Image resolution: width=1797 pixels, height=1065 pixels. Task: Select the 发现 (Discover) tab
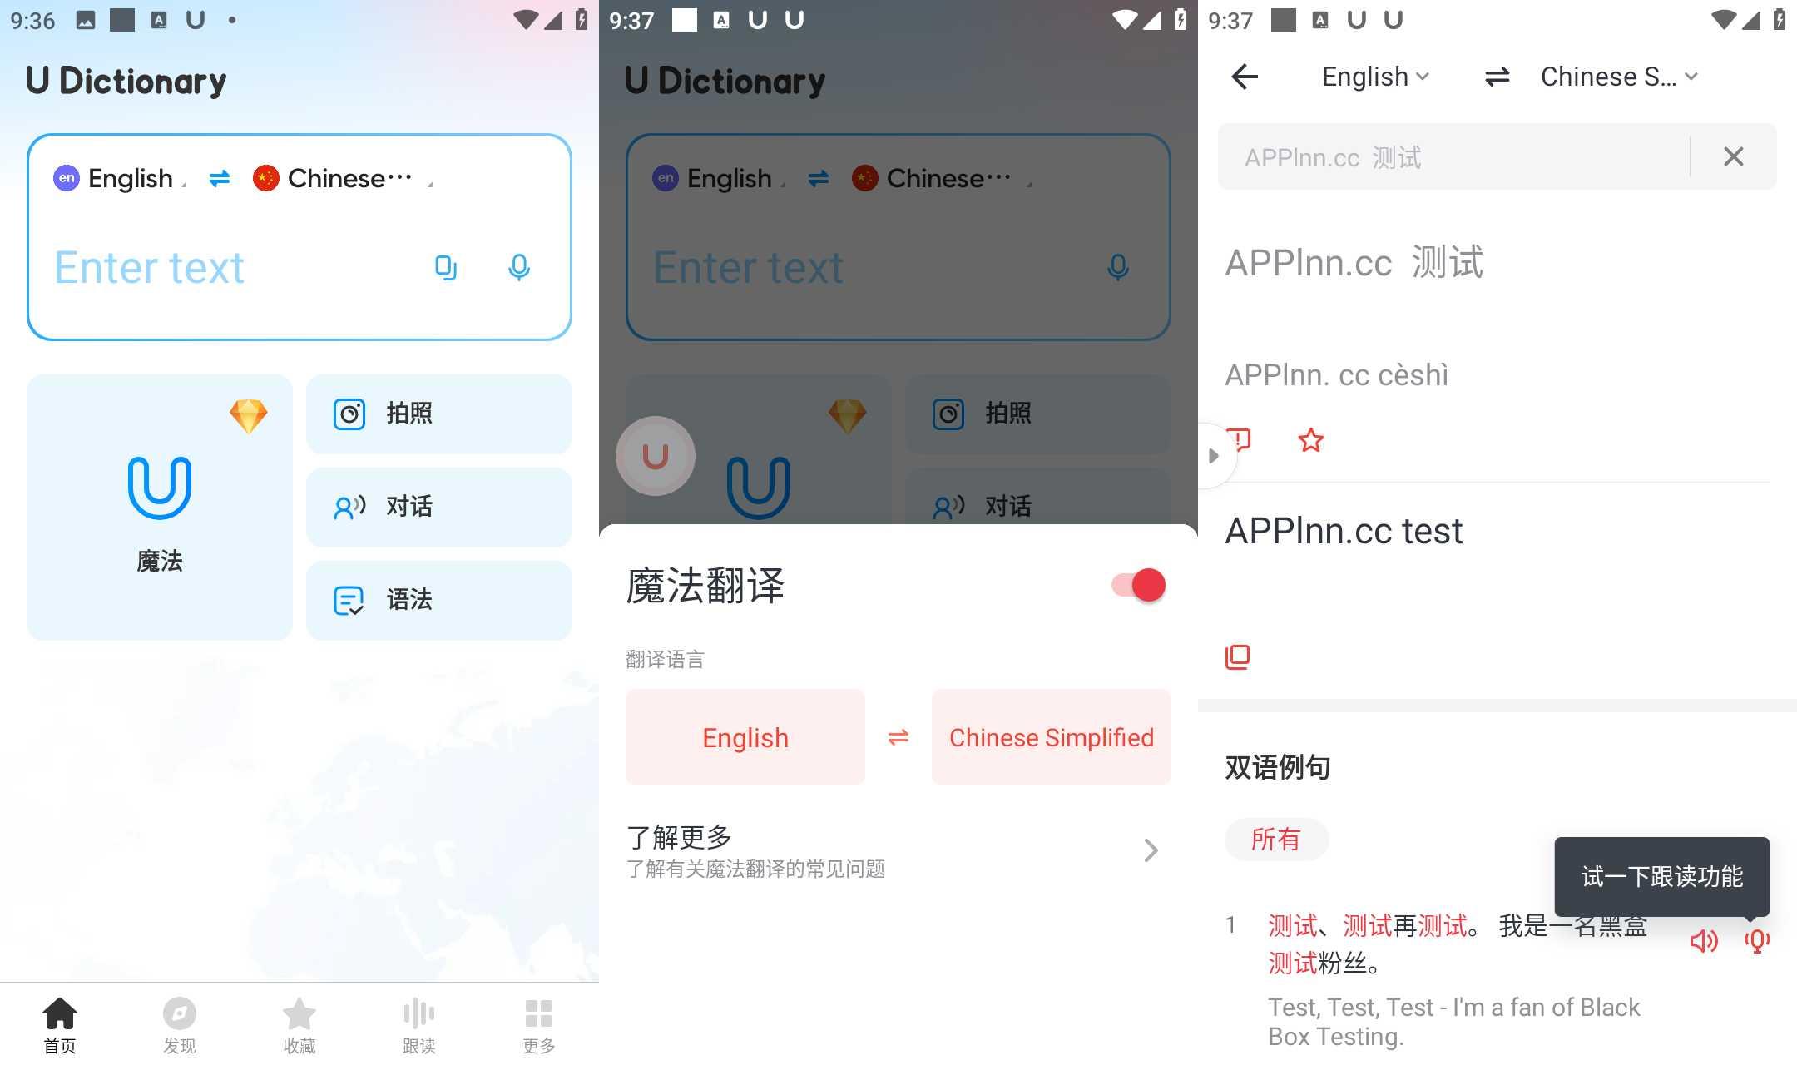click(179, 1024)
